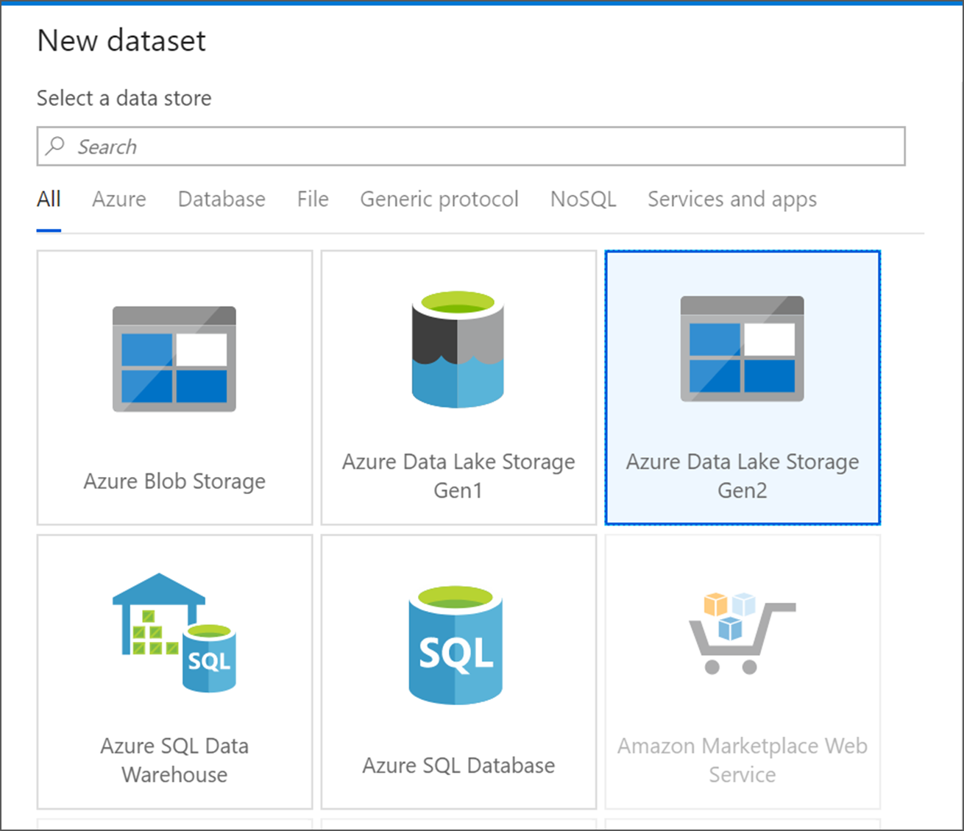The image size is (964, 831).
Task: Open the Generic protocol category
Action: tap(439, 199)
